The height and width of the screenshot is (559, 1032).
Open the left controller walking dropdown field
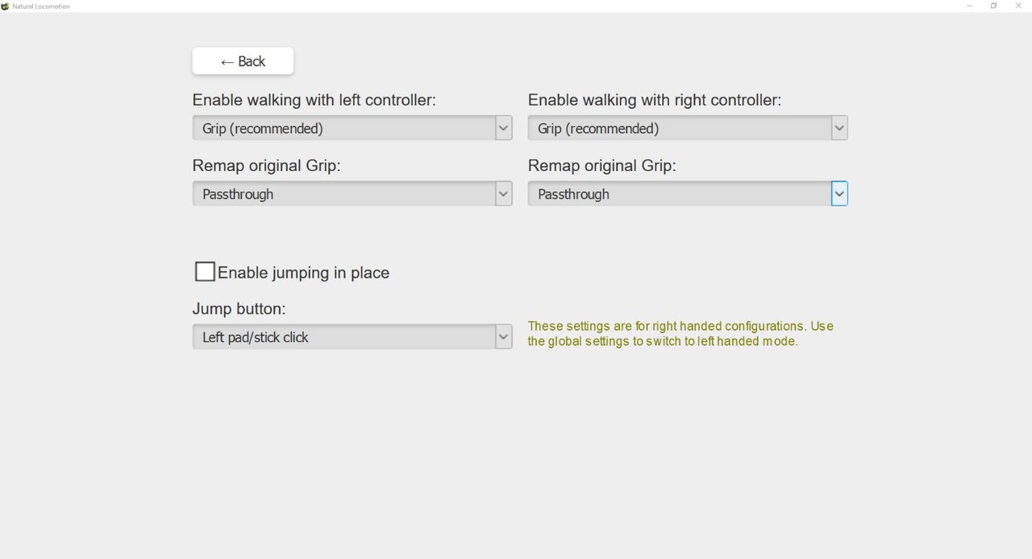click(x=352, y=128)
